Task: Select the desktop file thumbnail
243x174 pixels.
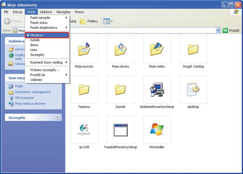Action: [x=193, y=90]
